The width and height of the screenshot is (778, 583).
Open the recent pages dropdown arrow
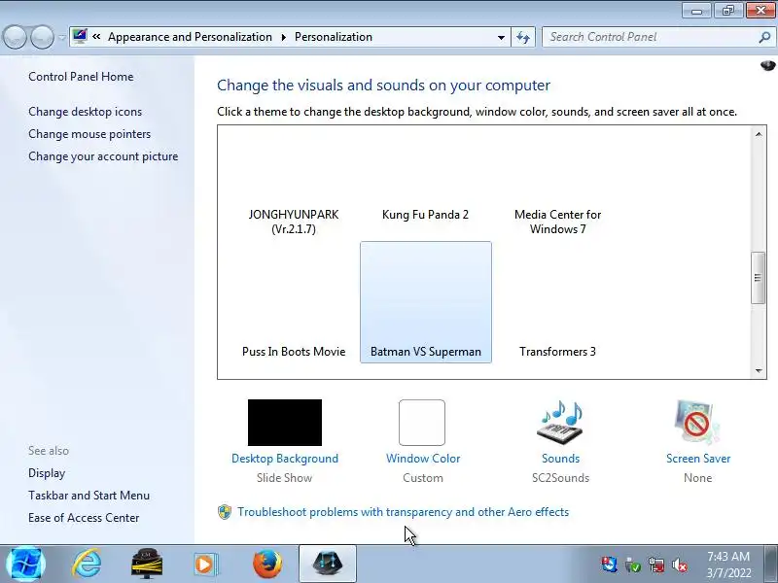pyautogui.click(x=62, y=37)
